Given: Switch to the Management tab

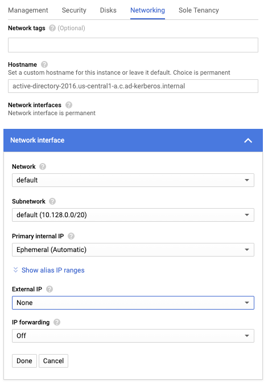Looking at the screenshot, I should [28, 10].
